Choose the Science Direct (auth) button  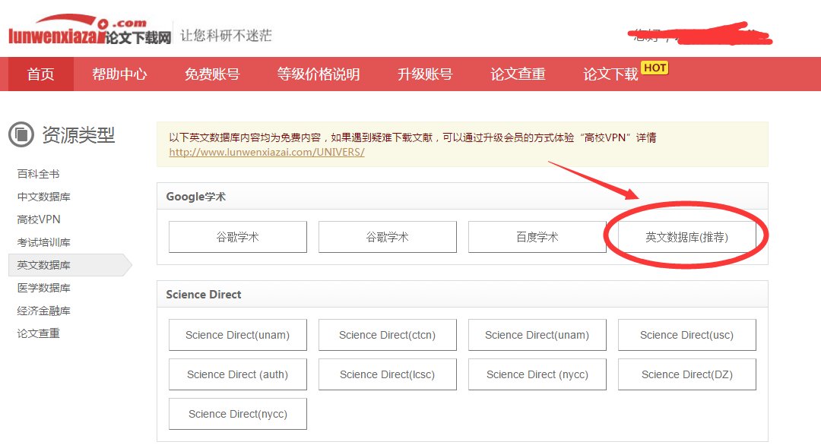pos(238,374)
